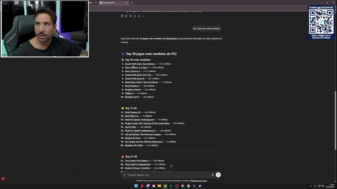Open Discord from the taskbar
The image size is (337, 189).
coord(148,186)
